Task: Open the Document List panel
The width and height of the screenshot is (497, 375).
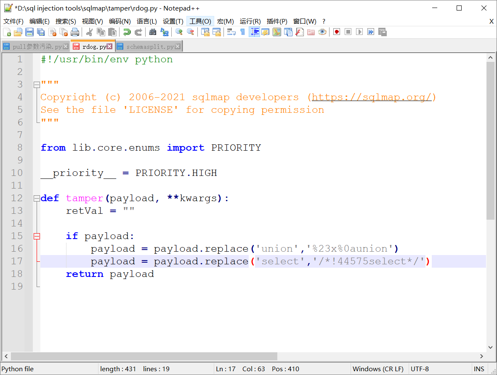Action: pyautogui.click(x=288, y=32)
